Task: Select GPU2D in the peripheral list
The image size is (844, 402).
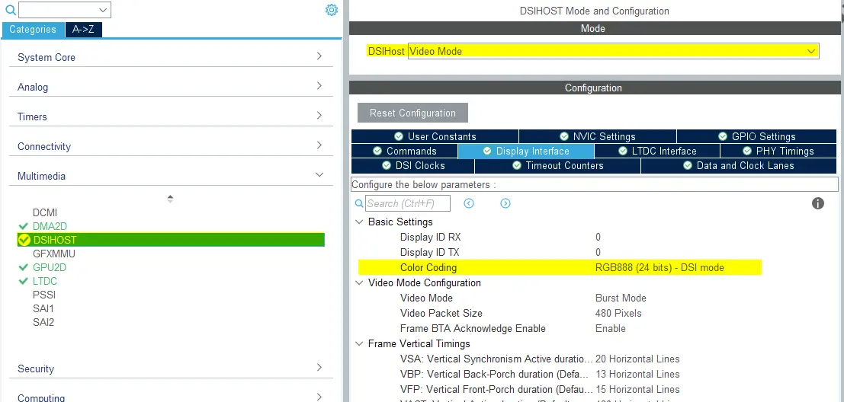Action: [50, 267]
